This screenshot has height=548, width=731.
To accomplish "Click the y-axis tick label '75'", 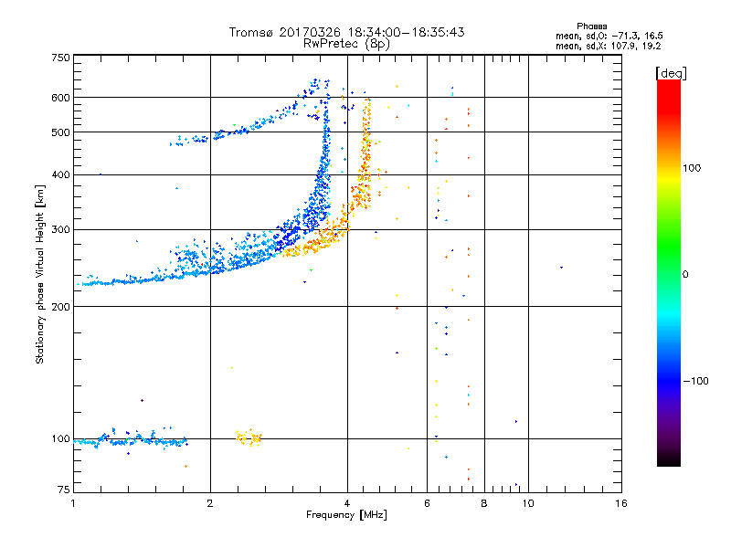I will point(64,490).
